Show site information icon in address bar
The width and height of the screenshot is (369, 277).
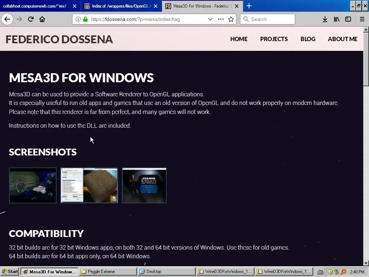click(x=78, y=19)
